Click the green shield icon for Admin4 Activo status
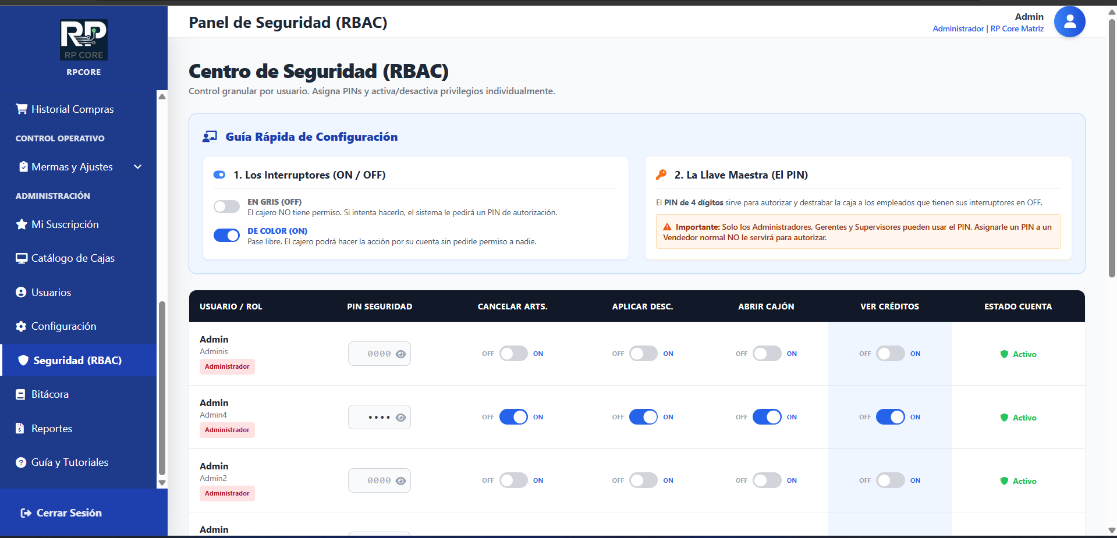1117x538 pixels. [x=1004, y=418]
